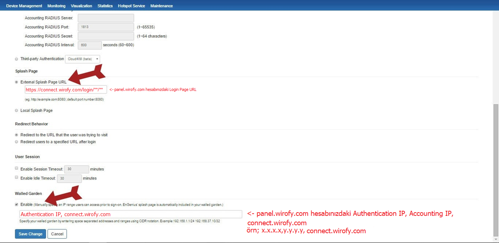This screenshot has height=243, width=499.
Task: Click the Walled Garden address input field
Action: click(x=130, y=214)
